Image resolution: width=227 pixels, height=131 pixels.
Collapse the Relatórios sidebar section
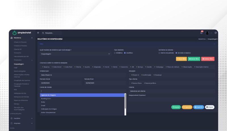click(32, 38)
